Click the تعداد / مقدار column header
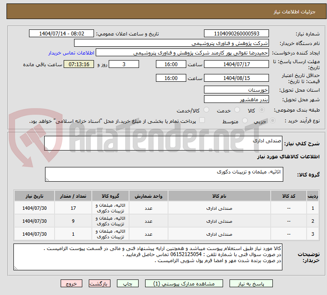The image size is (327, 295). 73,196
